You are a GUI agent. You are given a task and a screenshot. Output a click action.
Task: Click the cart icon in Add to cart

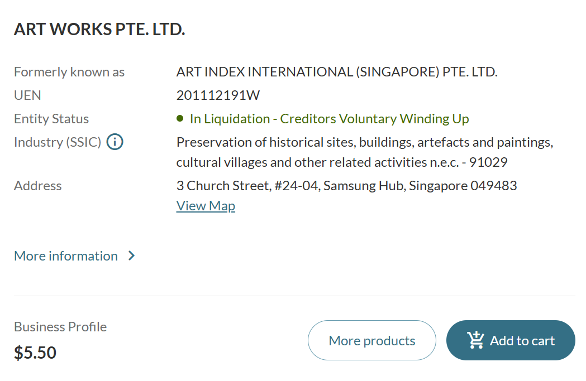click(476, 340)
